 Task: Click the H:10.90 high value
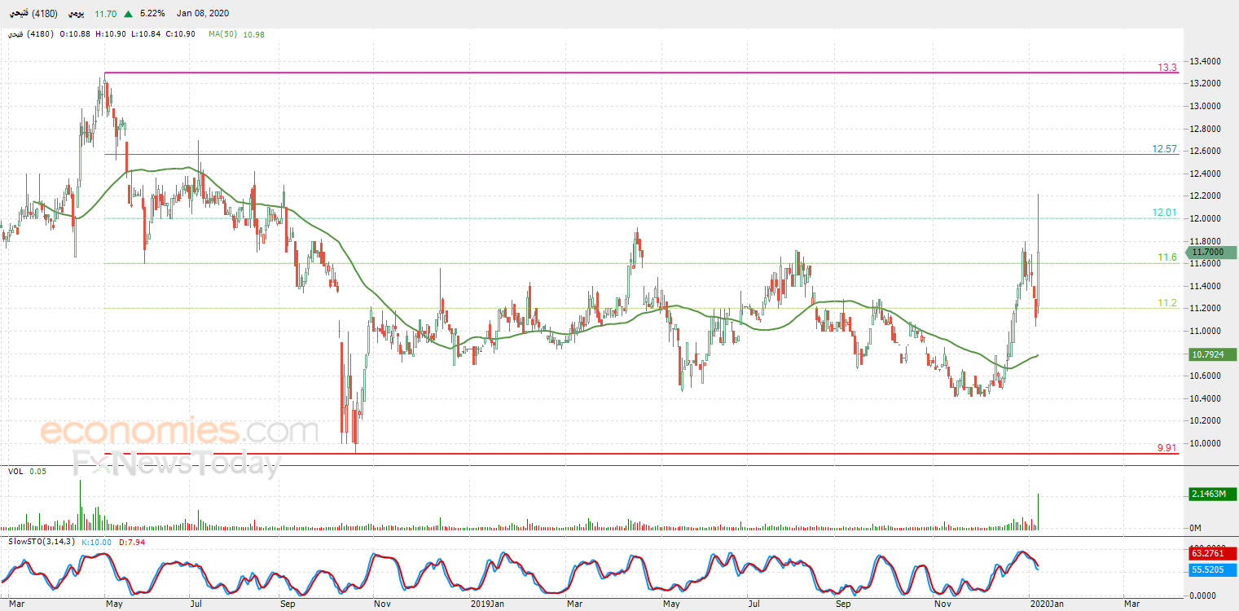click(111, 34)
